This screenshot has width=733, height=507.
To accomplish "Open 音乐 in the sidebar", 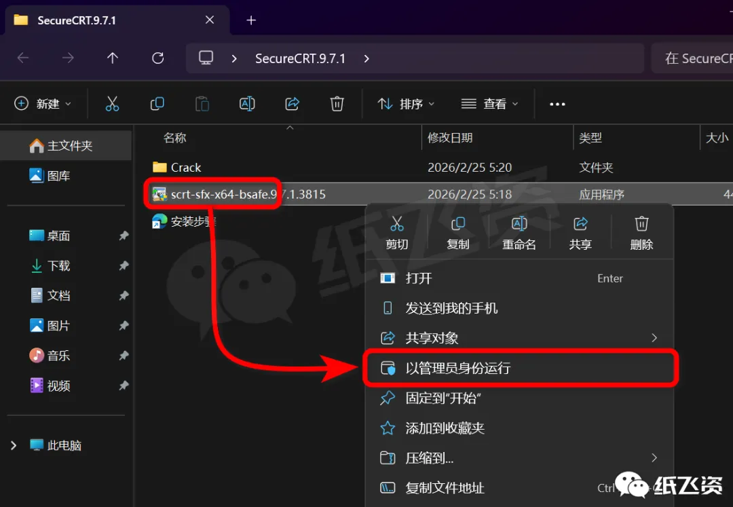I will click(58, 356).
